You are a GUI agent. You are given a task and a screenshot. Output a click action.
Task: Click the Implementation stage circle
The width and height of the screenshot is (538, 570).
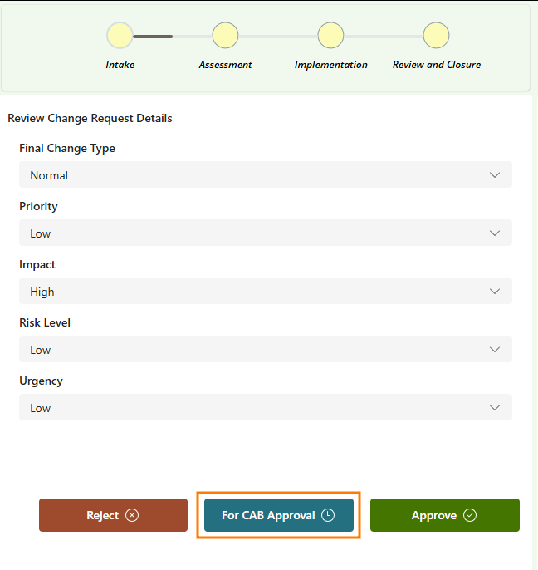[330, 36]
